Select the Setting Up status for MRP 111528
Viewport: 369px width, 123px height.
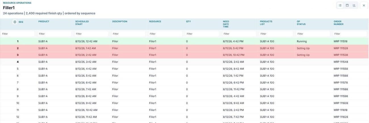click(303, 48)
